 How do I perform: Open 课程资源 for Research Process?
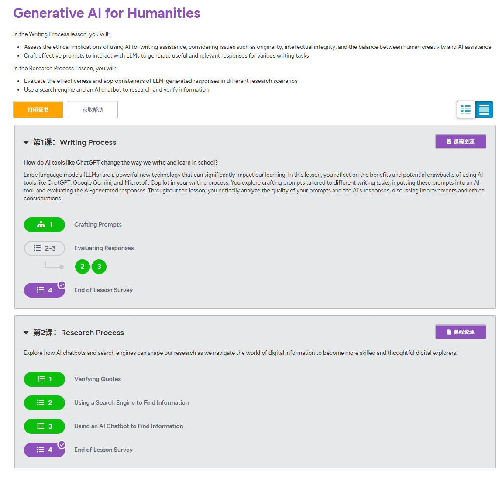(x=461, y=332)
